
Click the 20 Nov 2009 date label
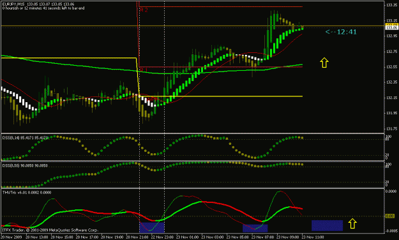click(11, 237)
